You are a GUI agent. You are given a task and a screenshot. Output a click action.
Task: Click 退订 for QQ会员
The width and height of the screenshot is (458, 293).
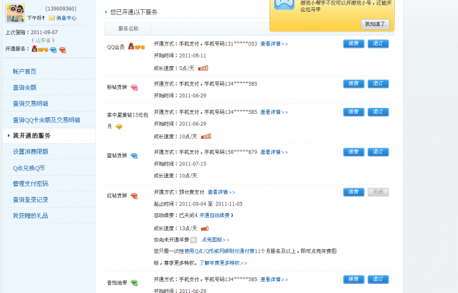378,44
